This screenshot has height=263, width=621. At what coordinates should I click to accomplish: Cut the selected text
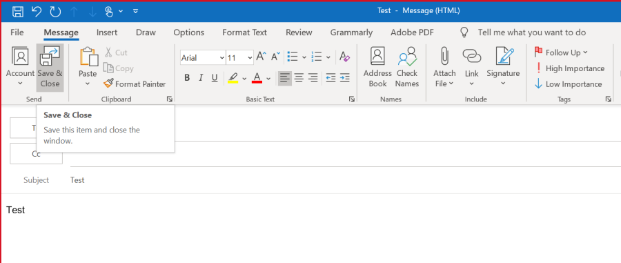[x=116, y=52]
